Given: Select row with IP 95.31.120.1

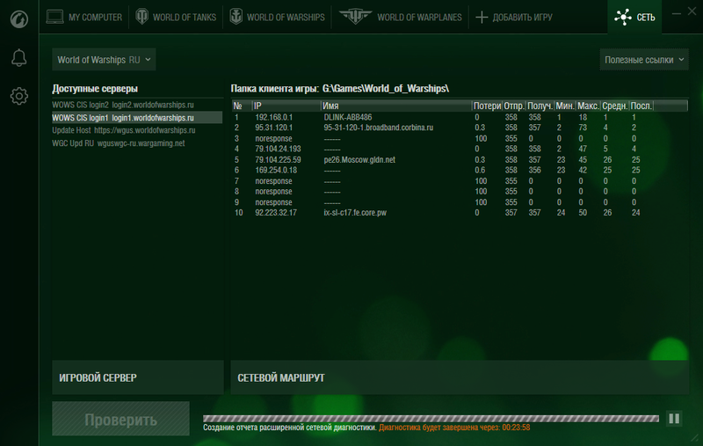Looking at the screenshot, I should point(460,128).
